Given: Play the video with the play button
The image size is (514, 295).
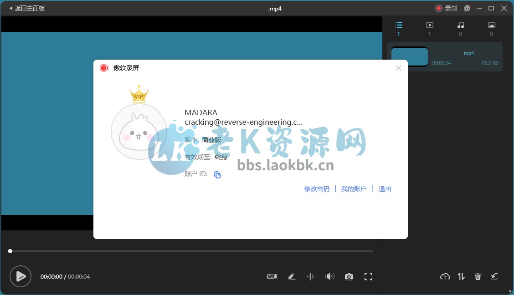Looking at the screenshot, I should point(21,276).
